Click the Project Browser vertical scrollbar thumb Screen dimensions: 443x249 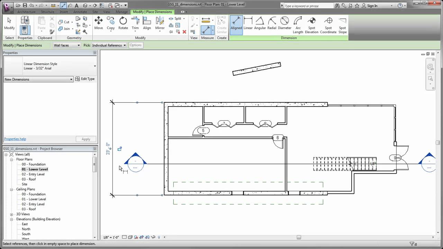coord(94,165)
